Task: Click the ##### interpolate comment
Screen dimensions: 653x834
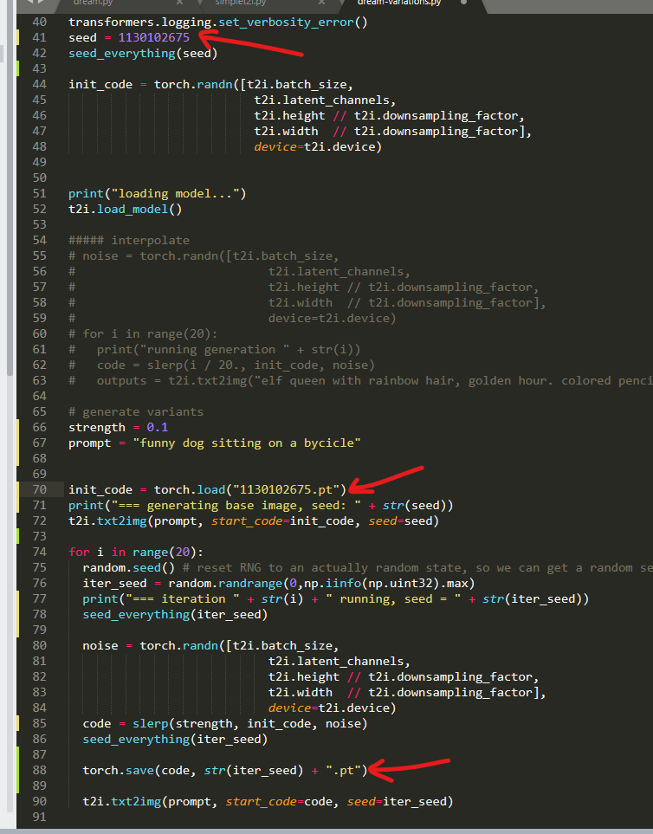Action: pyautogui.click(x=129, y=240)
